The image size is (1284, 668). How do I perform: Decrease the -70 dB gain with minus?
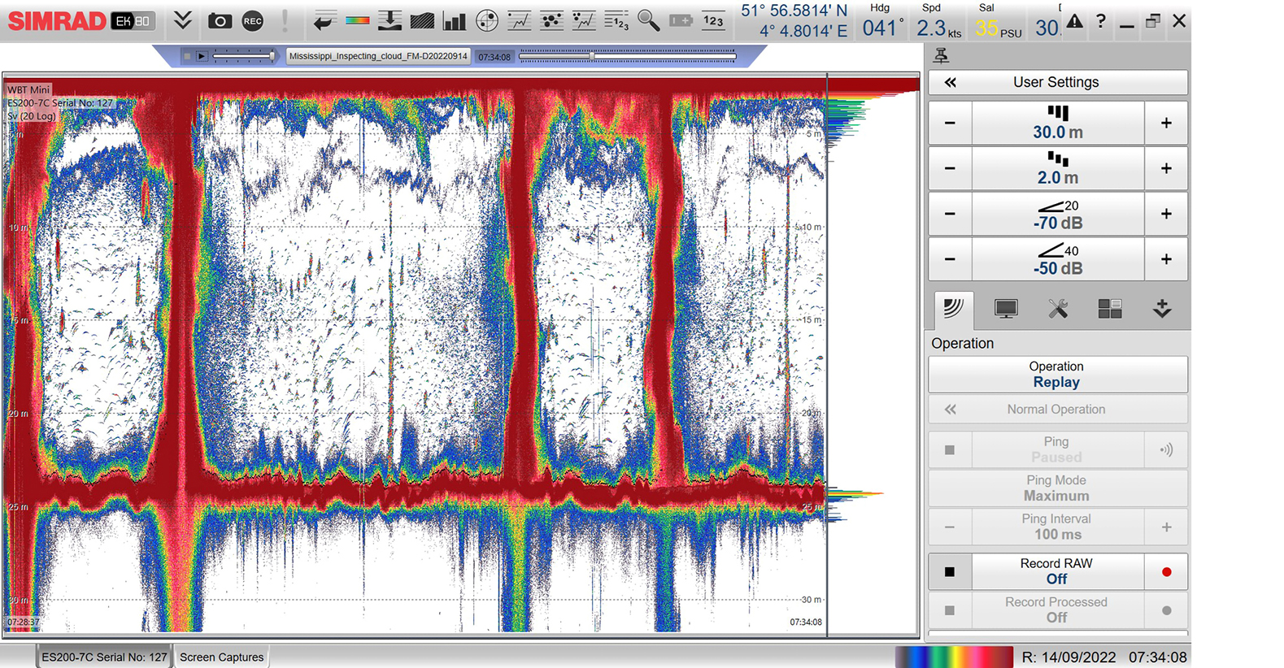pyautogui.click(x=950, y=214)
